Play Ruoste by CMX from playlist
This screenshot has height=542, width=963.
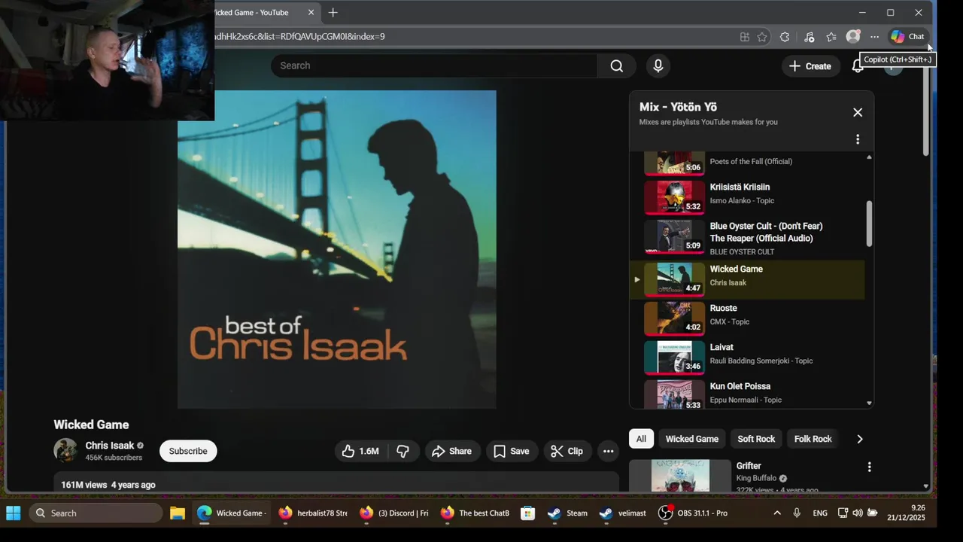tap(747, 318)
